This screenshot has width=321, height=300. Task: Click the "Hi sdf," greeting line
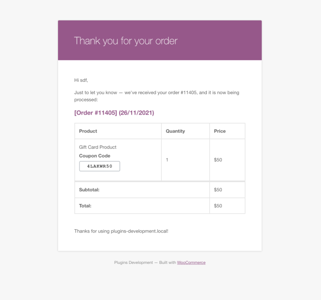tap(81, 80)
